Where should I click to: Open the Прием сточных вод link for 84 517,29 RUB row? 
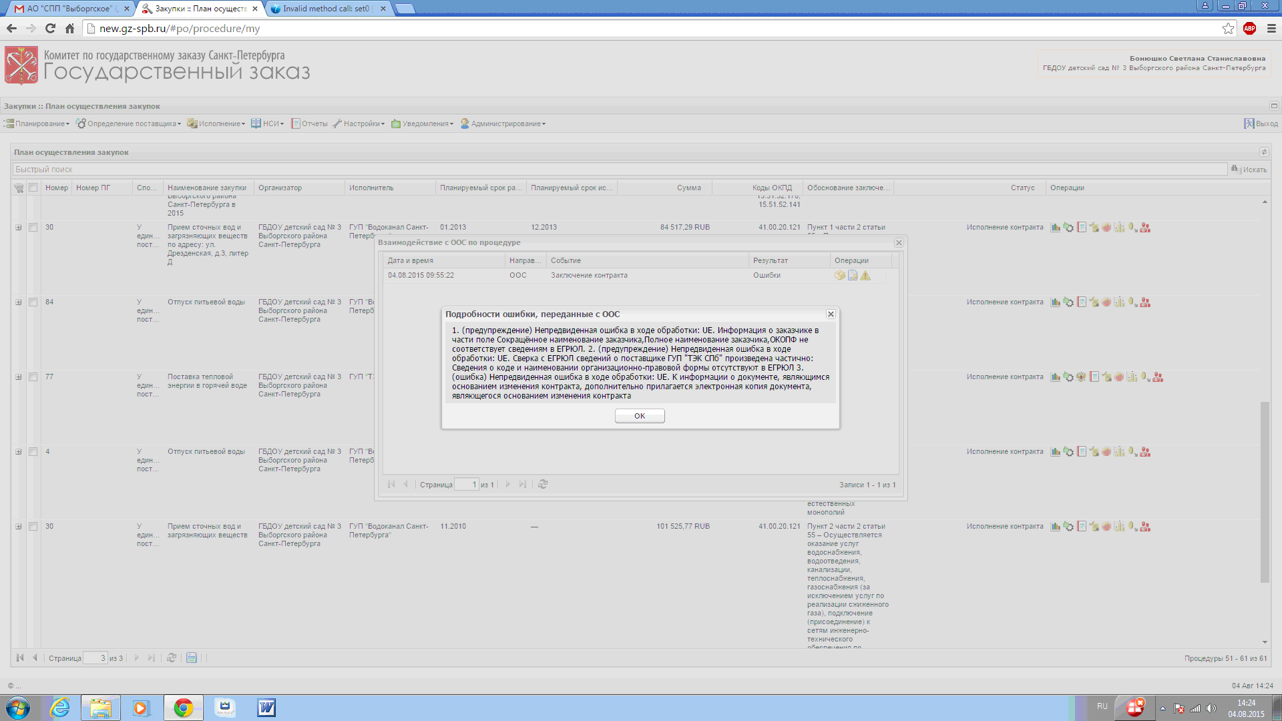tap(208, 244)
